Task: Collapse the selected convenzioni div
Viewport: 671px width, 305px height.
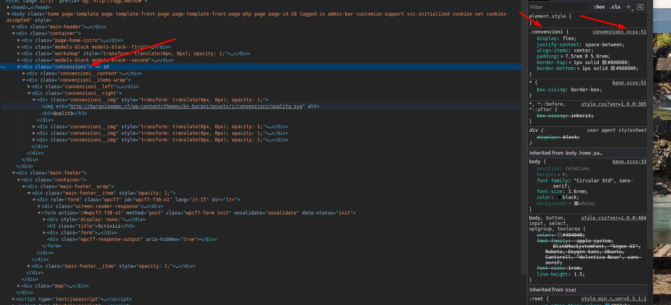Action: (18, 67)
